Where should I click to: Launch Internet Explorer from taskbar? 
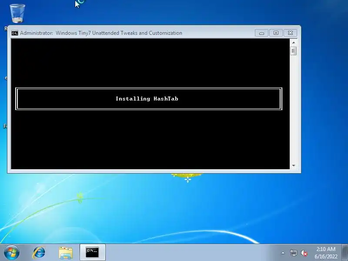(39, 253)
